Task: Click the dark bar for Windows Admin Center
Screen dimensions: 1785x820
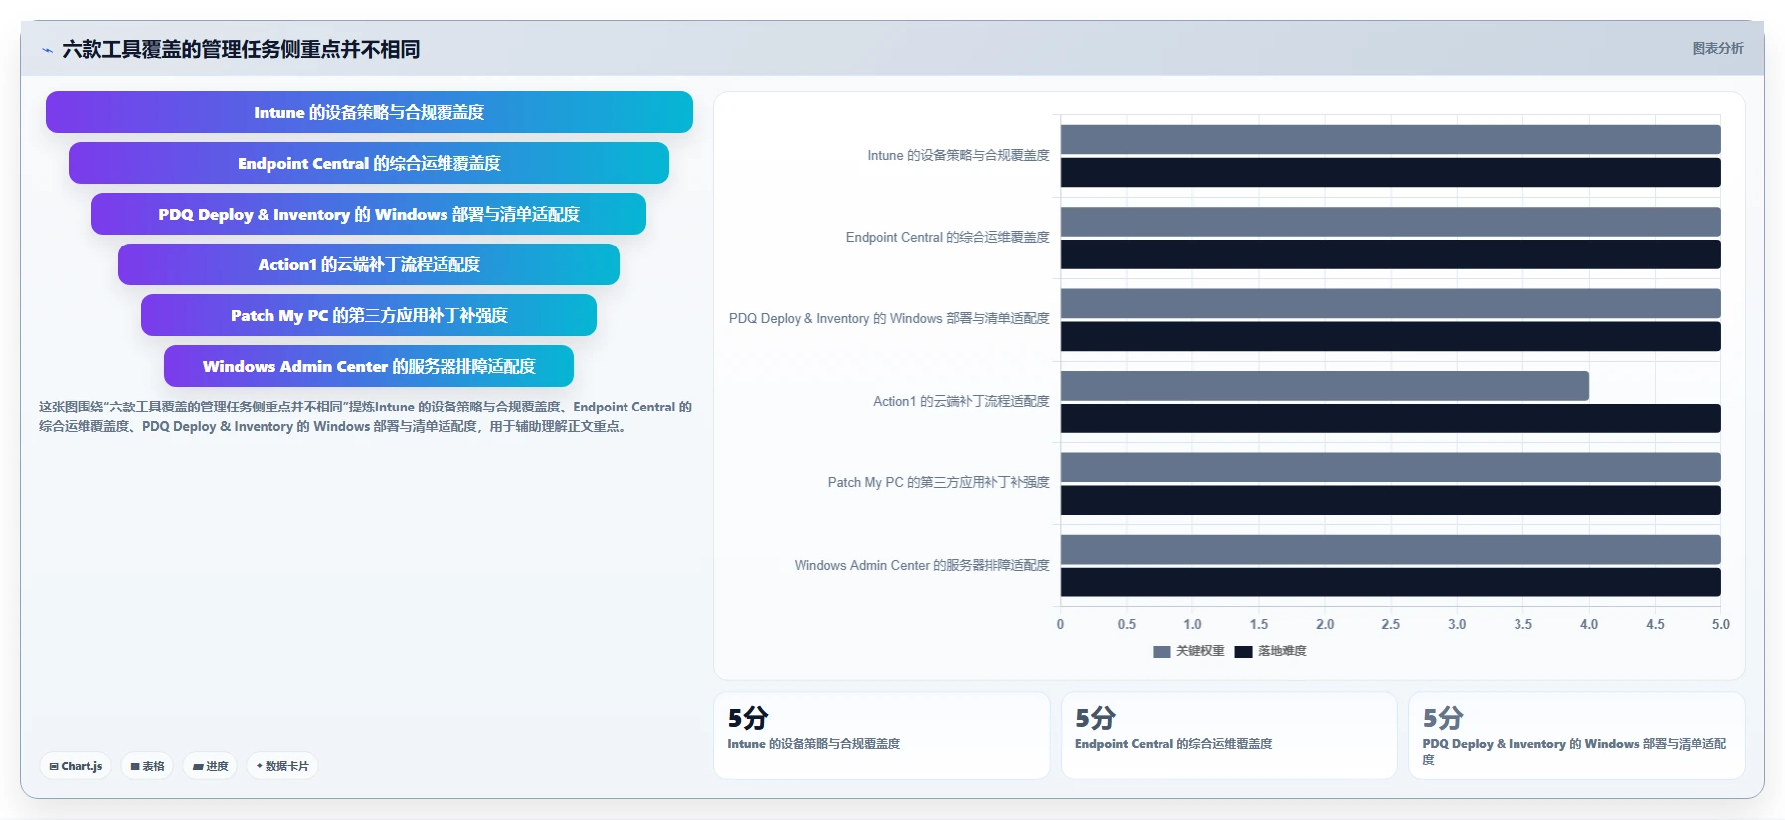Action: point(1390,582)
